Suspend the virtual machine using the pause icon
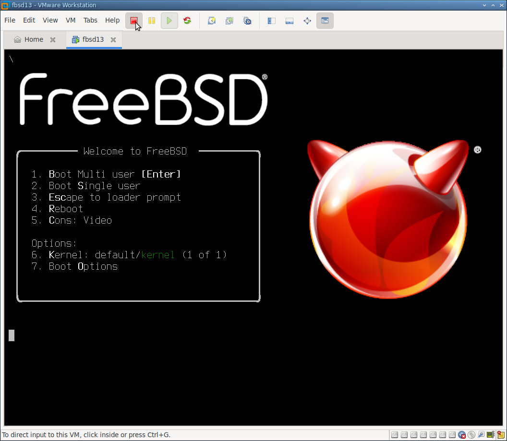 [152, 21]
